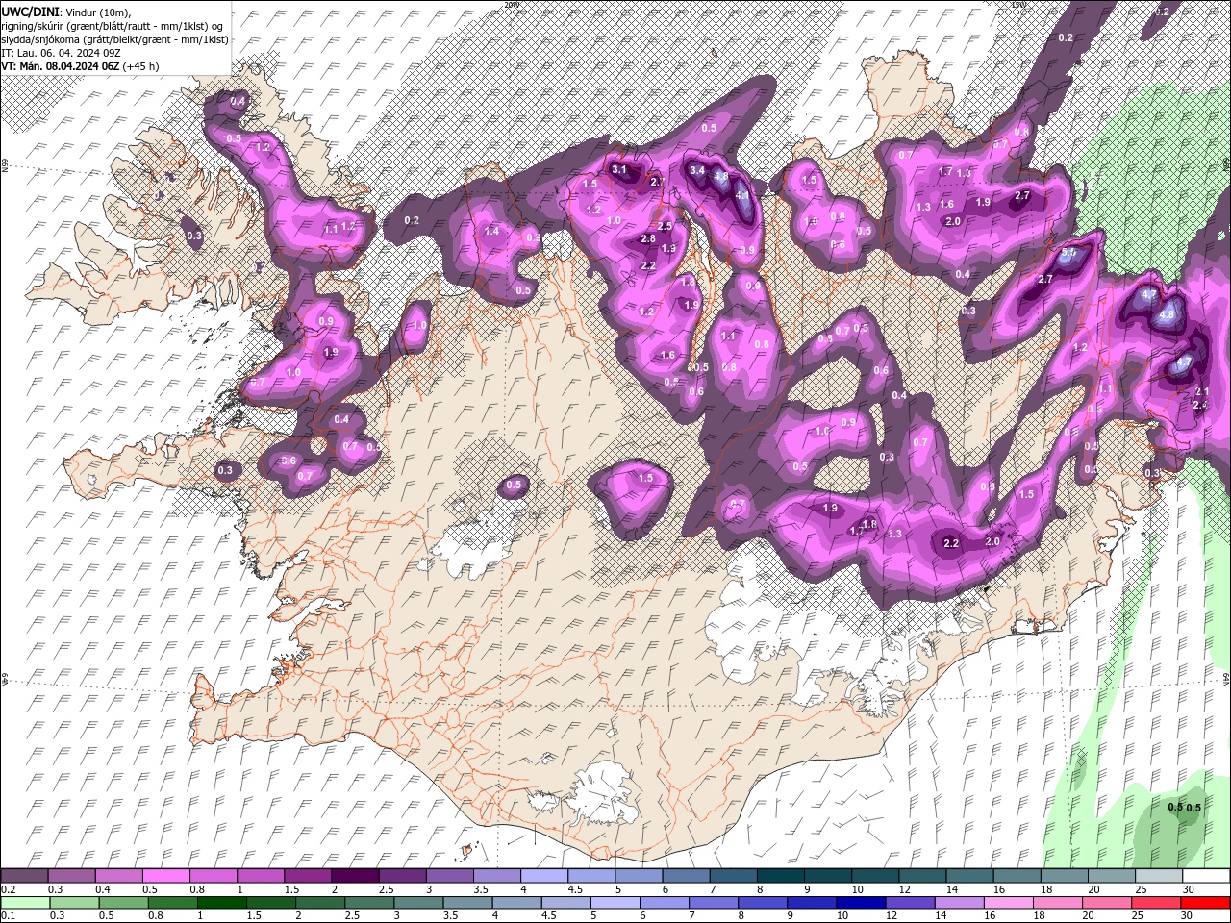Click the darkest green lower swatch starting at 1
The width and height of the screenshot is (1231, 923).
click(x=219, y=903)
